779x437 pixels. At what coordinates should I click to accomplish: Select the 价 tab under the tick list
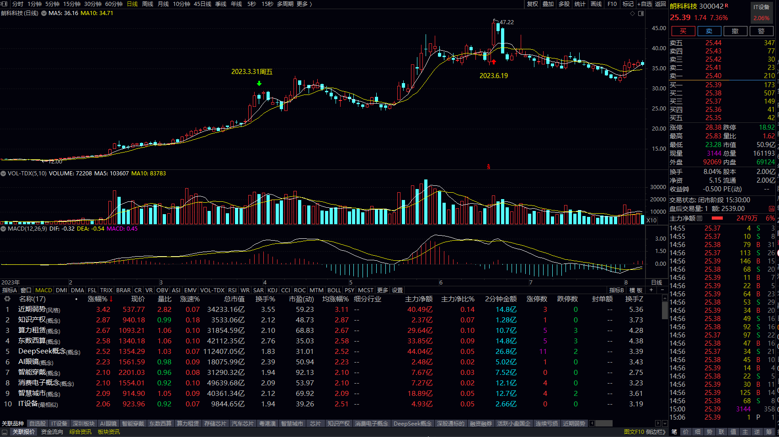pos(686,432)
